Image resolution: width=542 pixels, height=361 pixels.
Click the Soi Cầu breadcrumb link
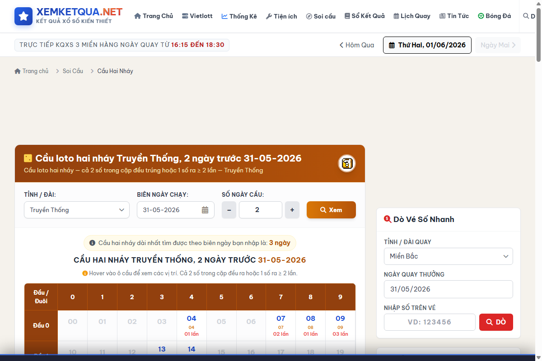tap(73, 71)
